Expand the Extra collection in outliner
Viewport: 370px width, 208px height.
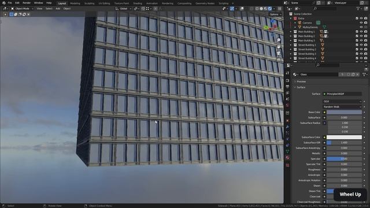[291, 18]
